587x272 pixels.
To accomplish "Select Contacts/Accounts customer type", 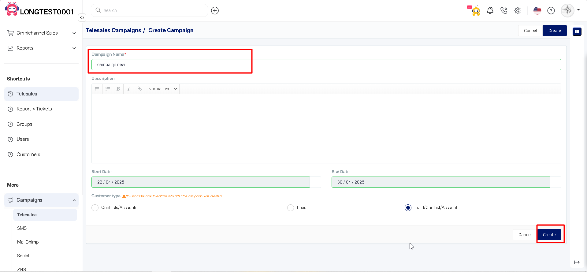I will coord(95,208).
